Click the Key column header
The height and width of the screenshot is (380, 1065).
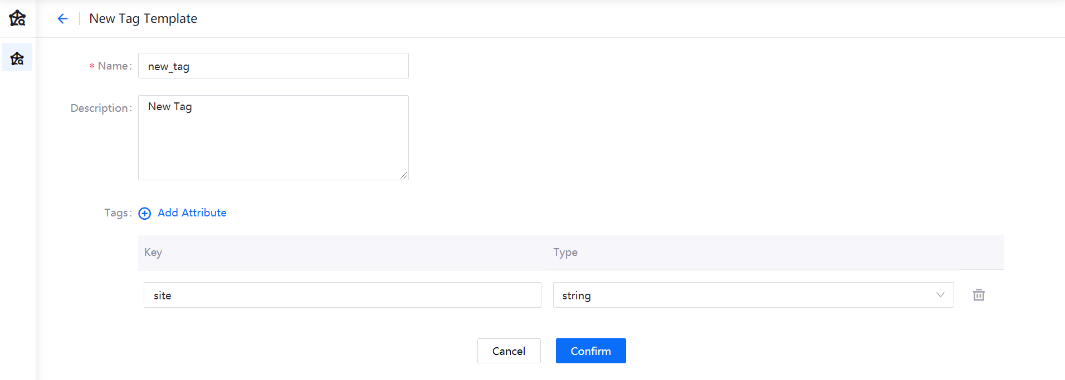coord(153,253)
